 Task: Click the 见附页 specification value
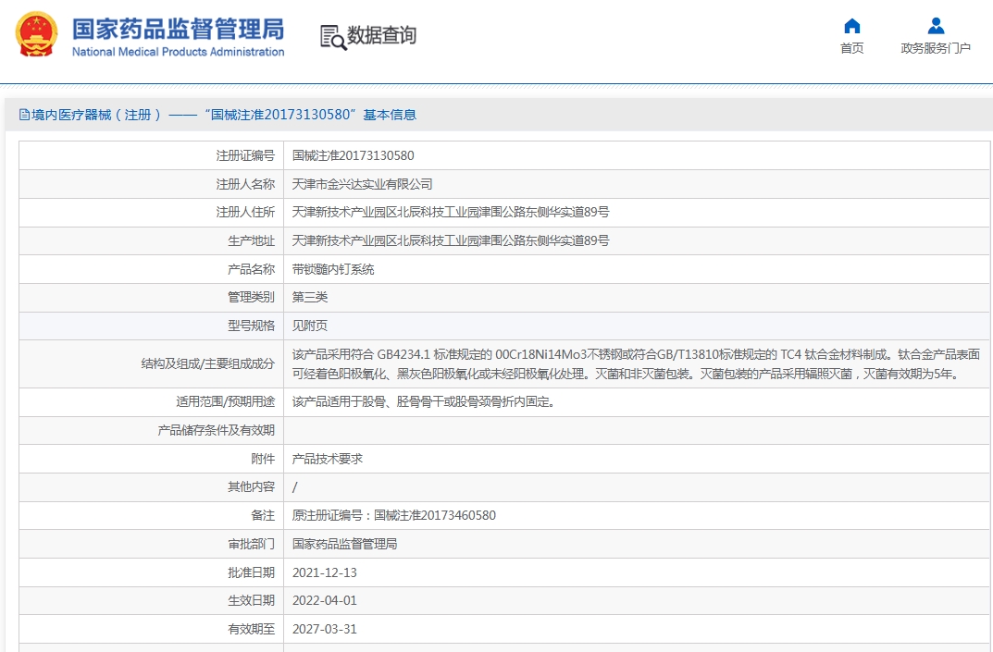[310, 326]
